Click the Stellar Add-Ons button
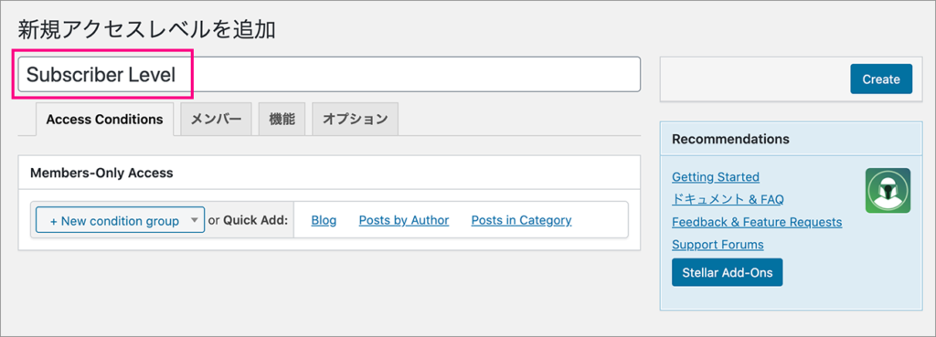The width and height of the screenshot is (936, 337). [x=727, y=272]
